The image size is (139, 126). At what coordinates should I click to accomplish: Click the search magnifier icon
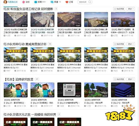coord(90,2)
